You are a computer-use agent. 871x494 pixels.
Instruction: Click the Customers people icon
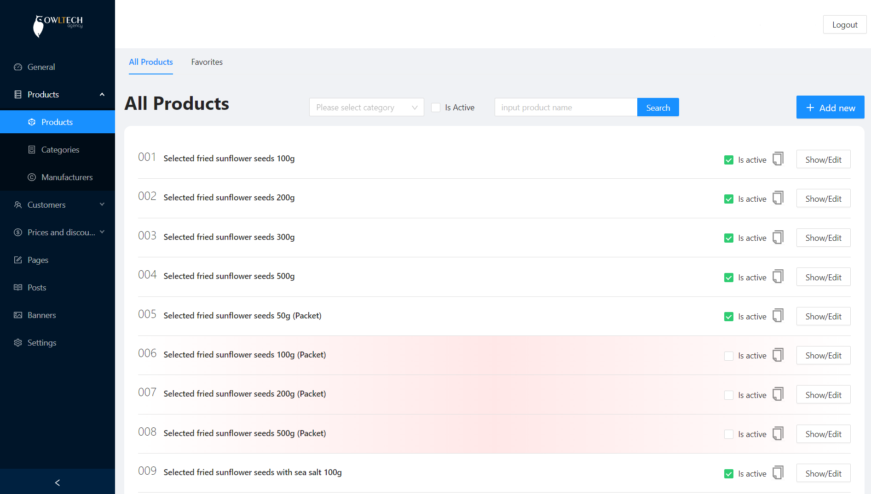click(18, 205)
